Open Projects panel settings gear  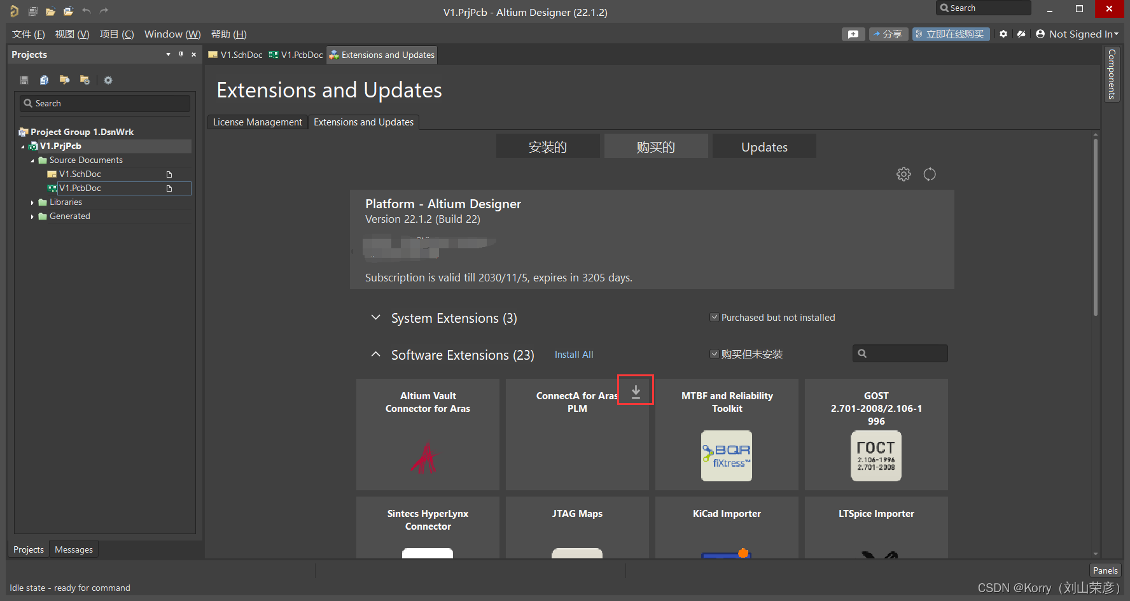pos(108,80)
